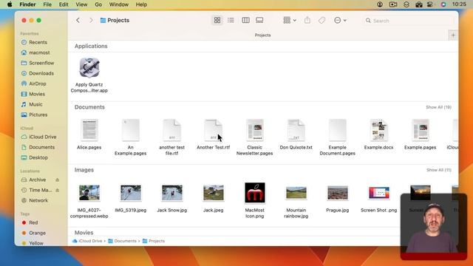Click iCloud Drive in the path bar
This screenshot has width=473, height=266.
(87, 241)
